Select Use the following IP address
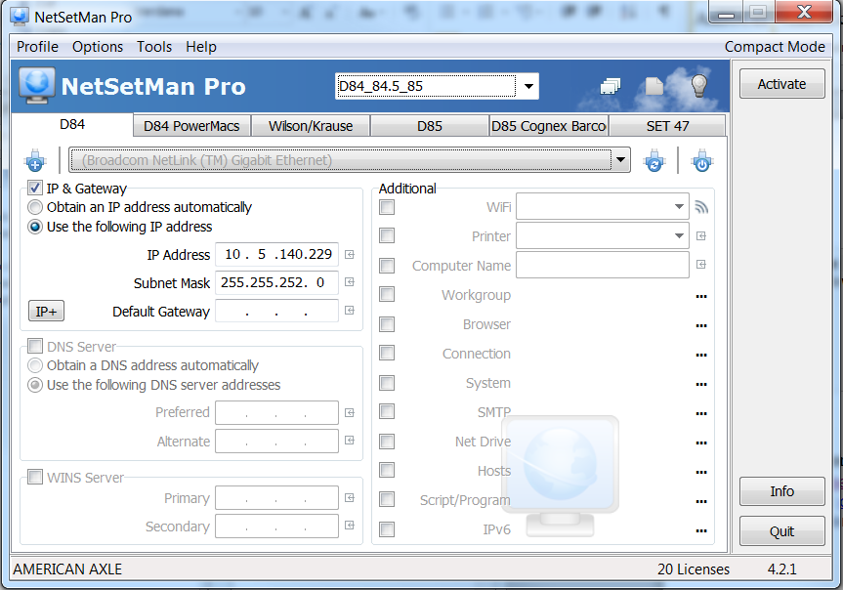The height and width of the screenshot is (590, 843). point(35,227)
